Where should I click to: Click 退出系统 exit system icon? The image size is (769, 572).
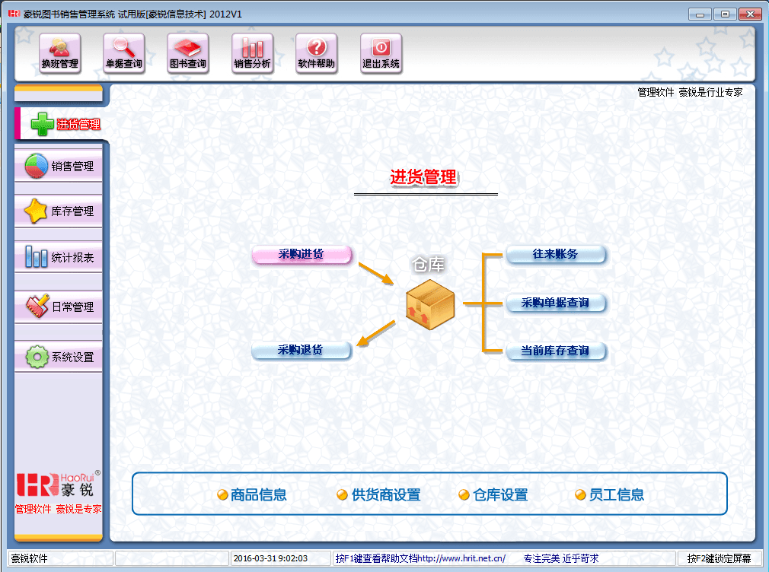(381, 53)
